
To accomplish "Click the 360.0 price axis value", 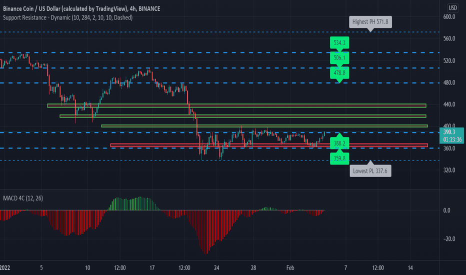I will coord(449,148).
